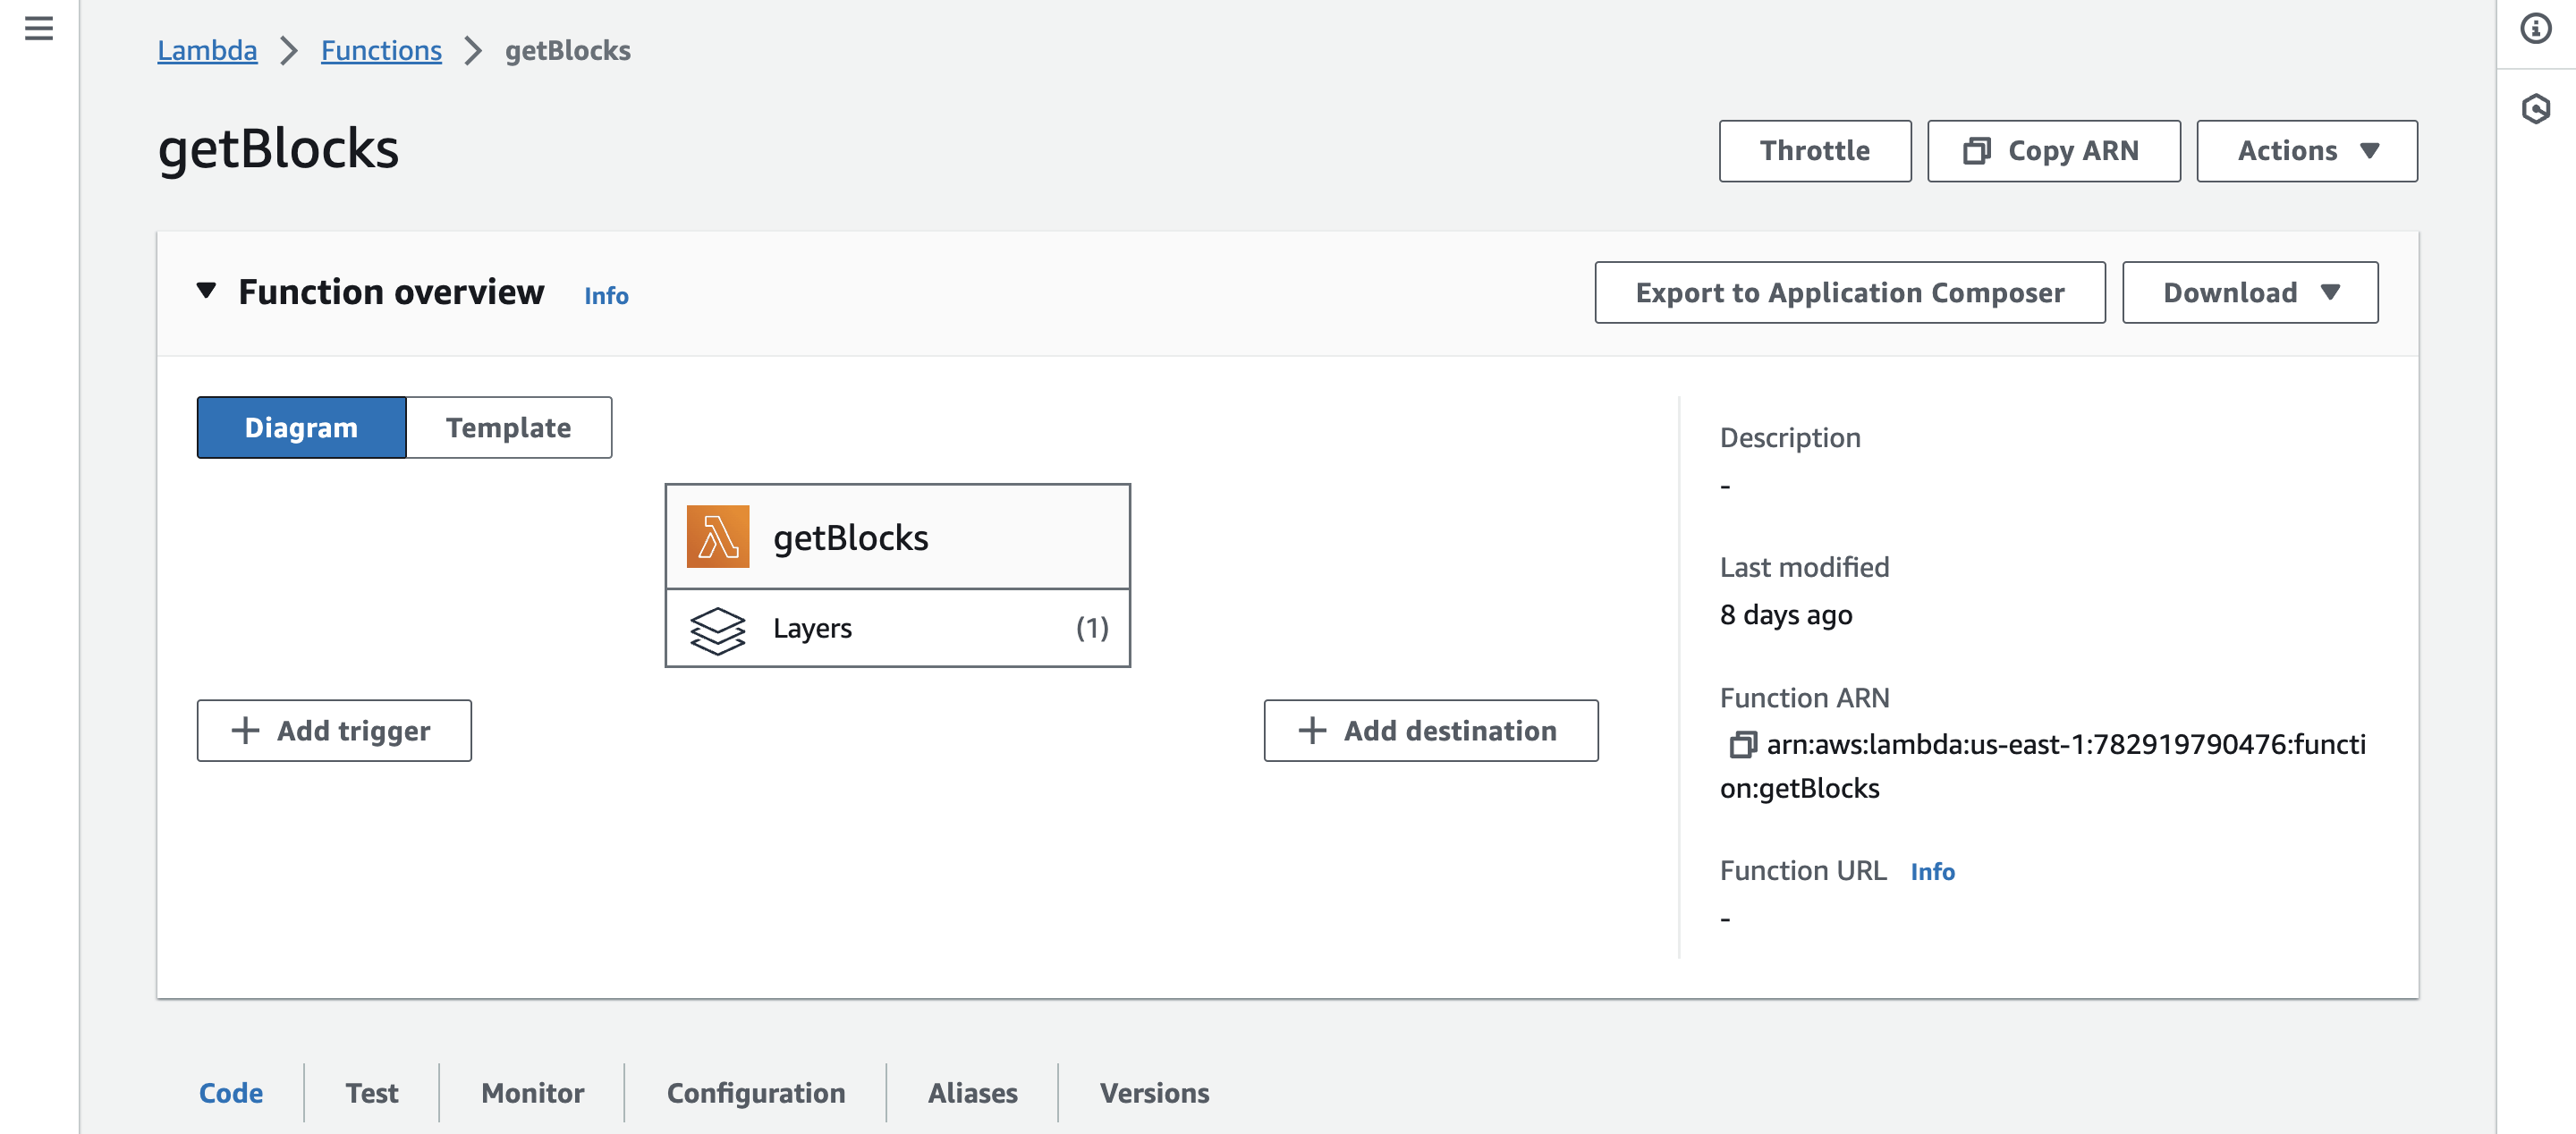Screen dimensions: 2576x1134
Task: Open the Actions dropdown
Action: (x=2306, y=151)
